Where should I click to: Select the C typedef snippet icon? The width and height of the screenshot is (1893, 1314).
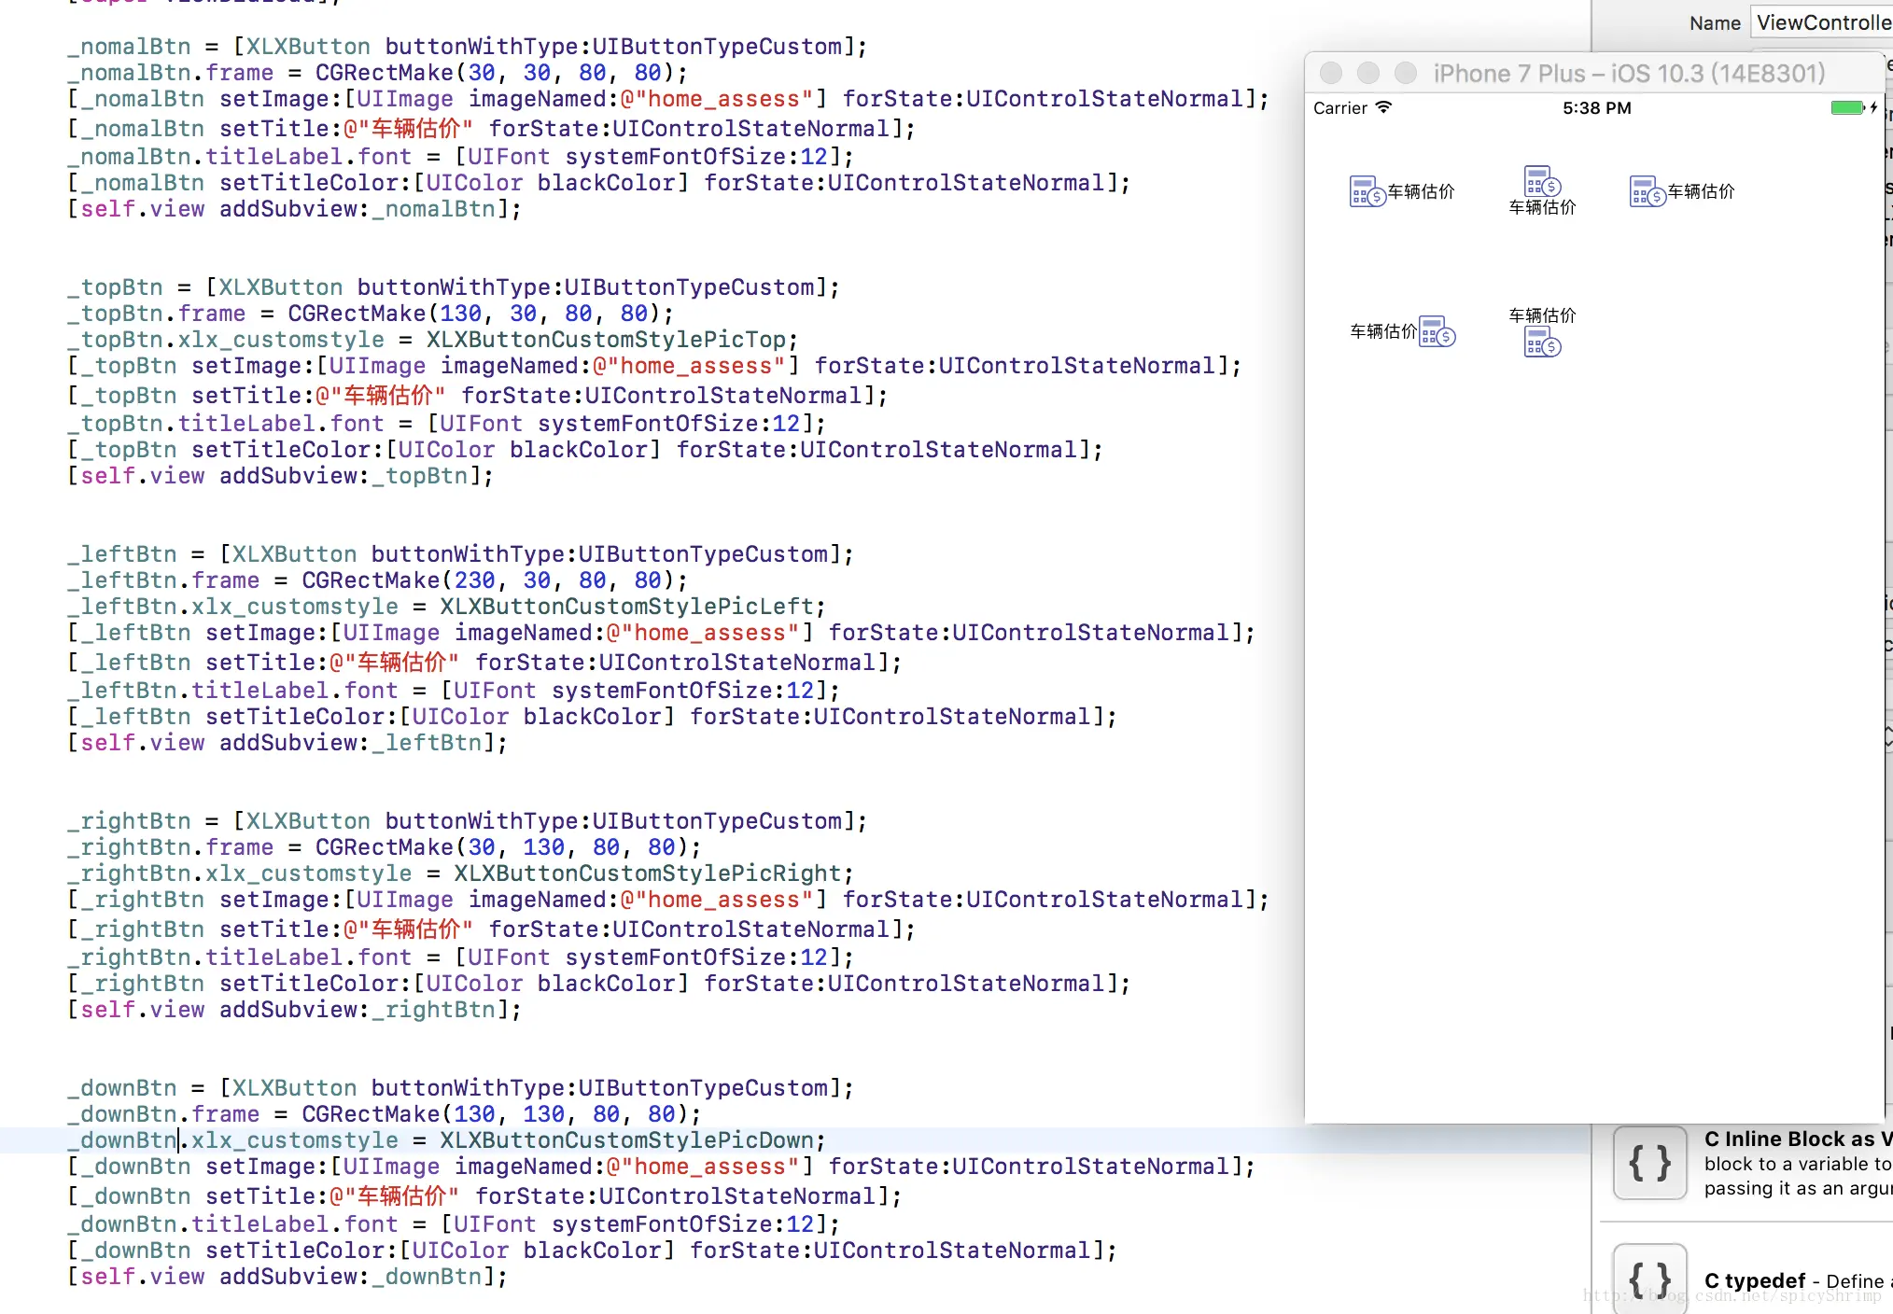(1649, 1279)
